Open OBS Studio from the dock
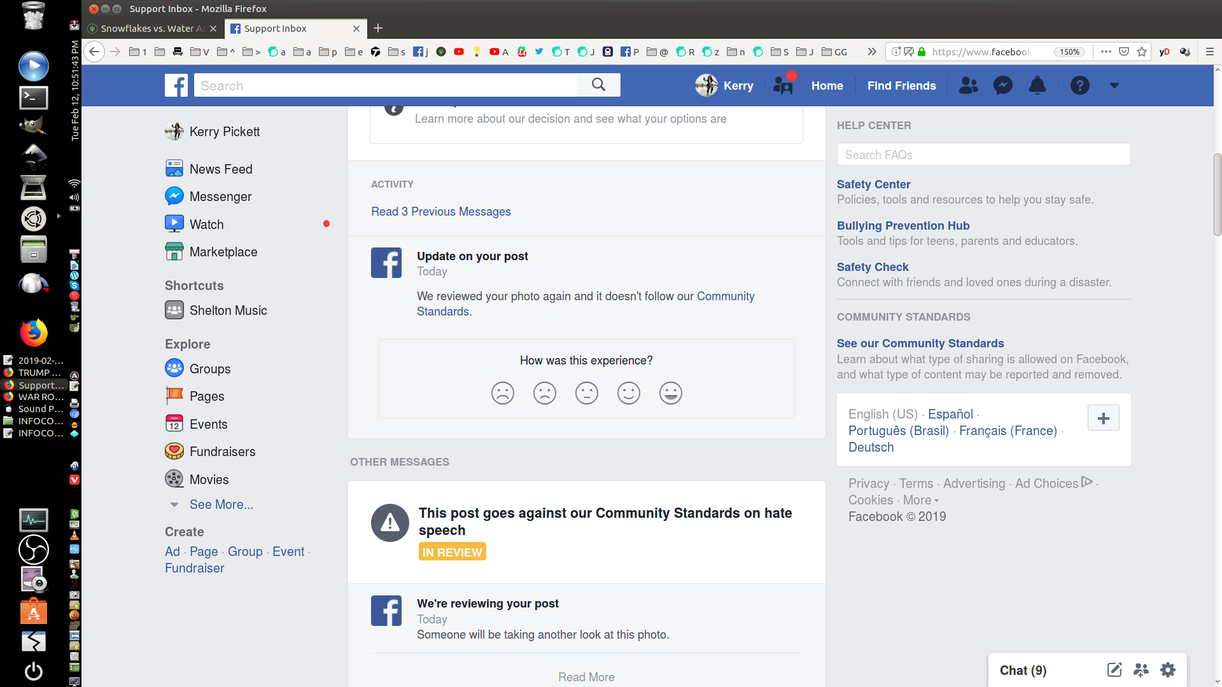The image size is (1222, 687). [x=33, y=549]
